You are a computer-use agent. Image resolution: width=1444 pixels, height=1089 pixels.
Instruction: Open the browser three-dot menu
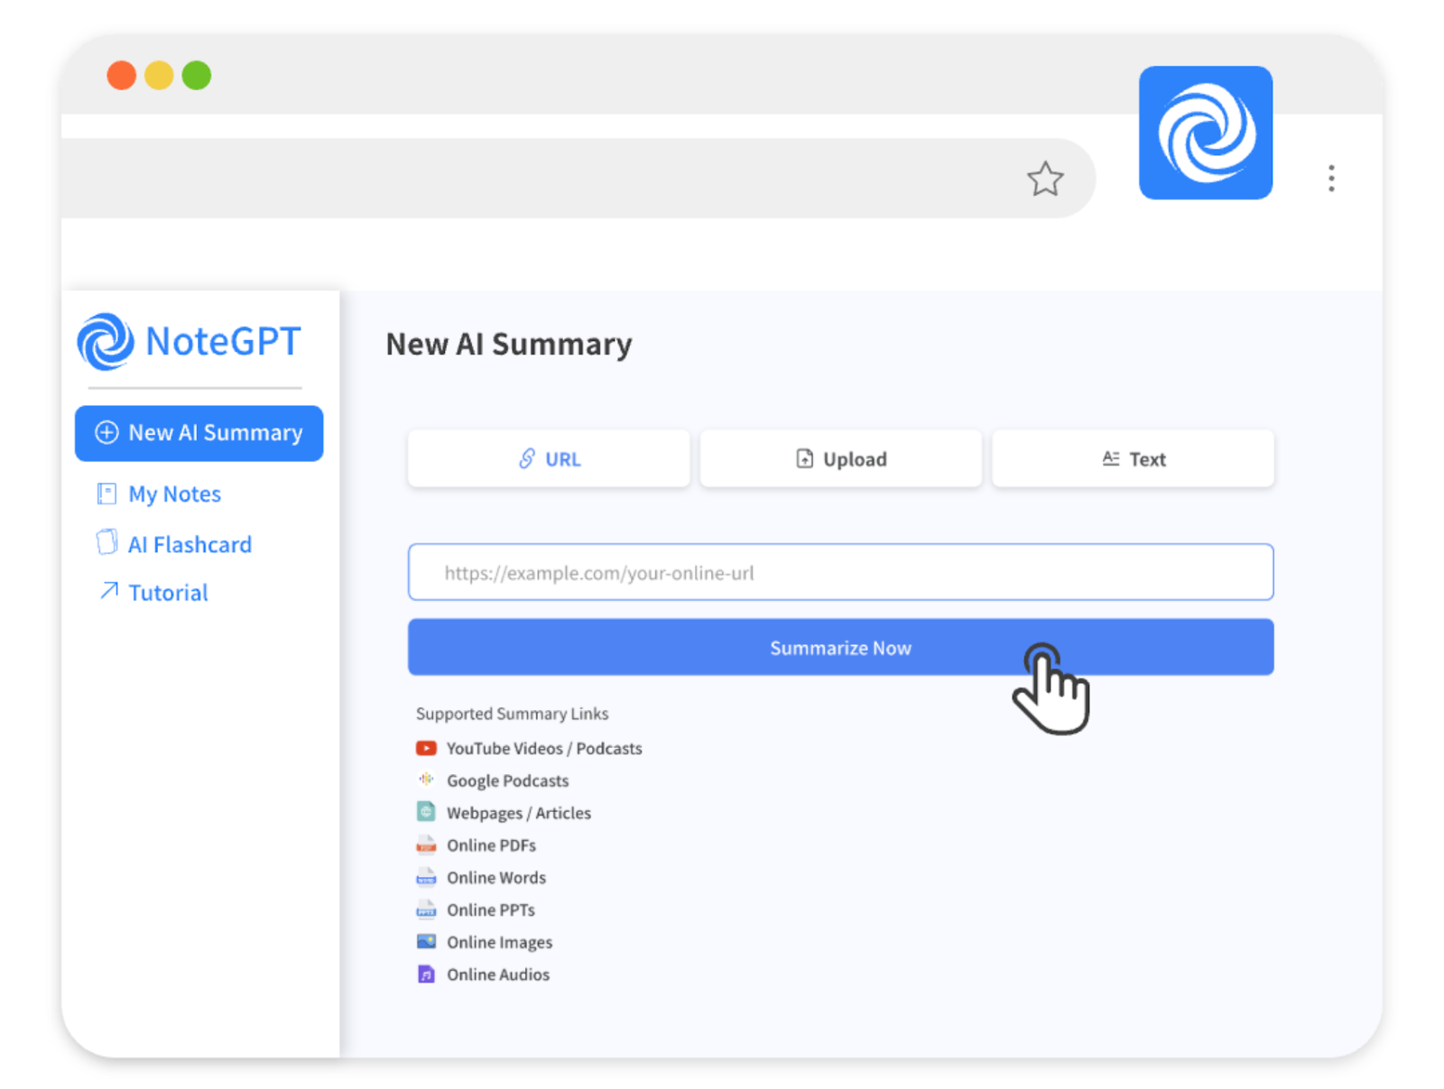coord(1331,180)
